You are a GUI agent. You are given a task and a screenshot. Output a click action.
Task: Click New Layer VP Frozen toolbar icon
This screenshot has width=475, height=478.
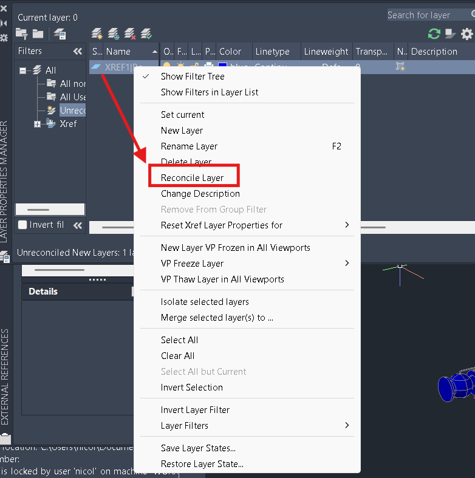(x=114, y=33)
